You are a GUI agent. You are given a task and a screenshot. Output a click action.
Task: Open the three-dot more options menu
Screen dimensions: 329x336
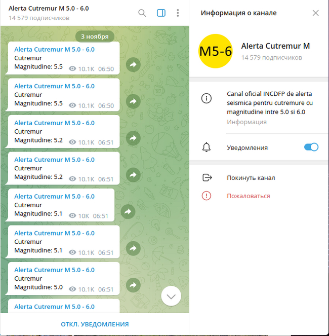coord(178,13)
